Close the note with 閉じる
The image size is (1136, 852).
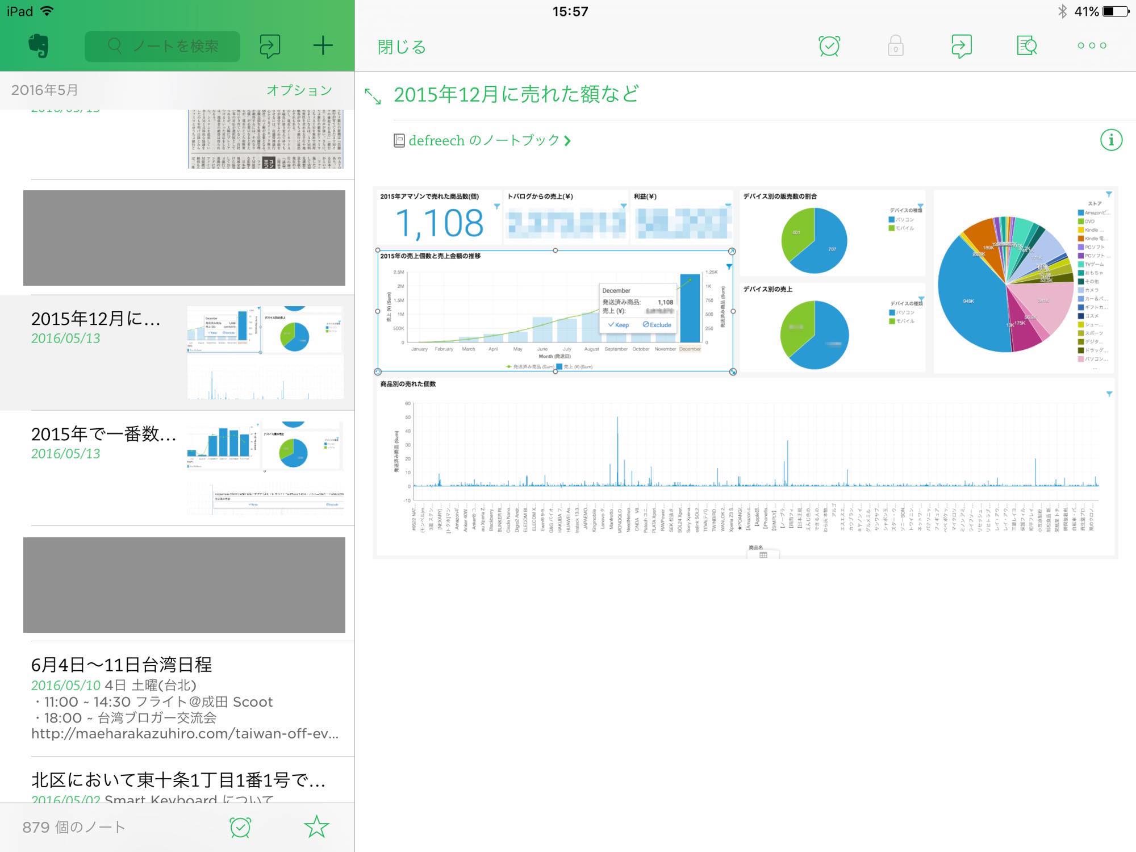coord(402,47)
